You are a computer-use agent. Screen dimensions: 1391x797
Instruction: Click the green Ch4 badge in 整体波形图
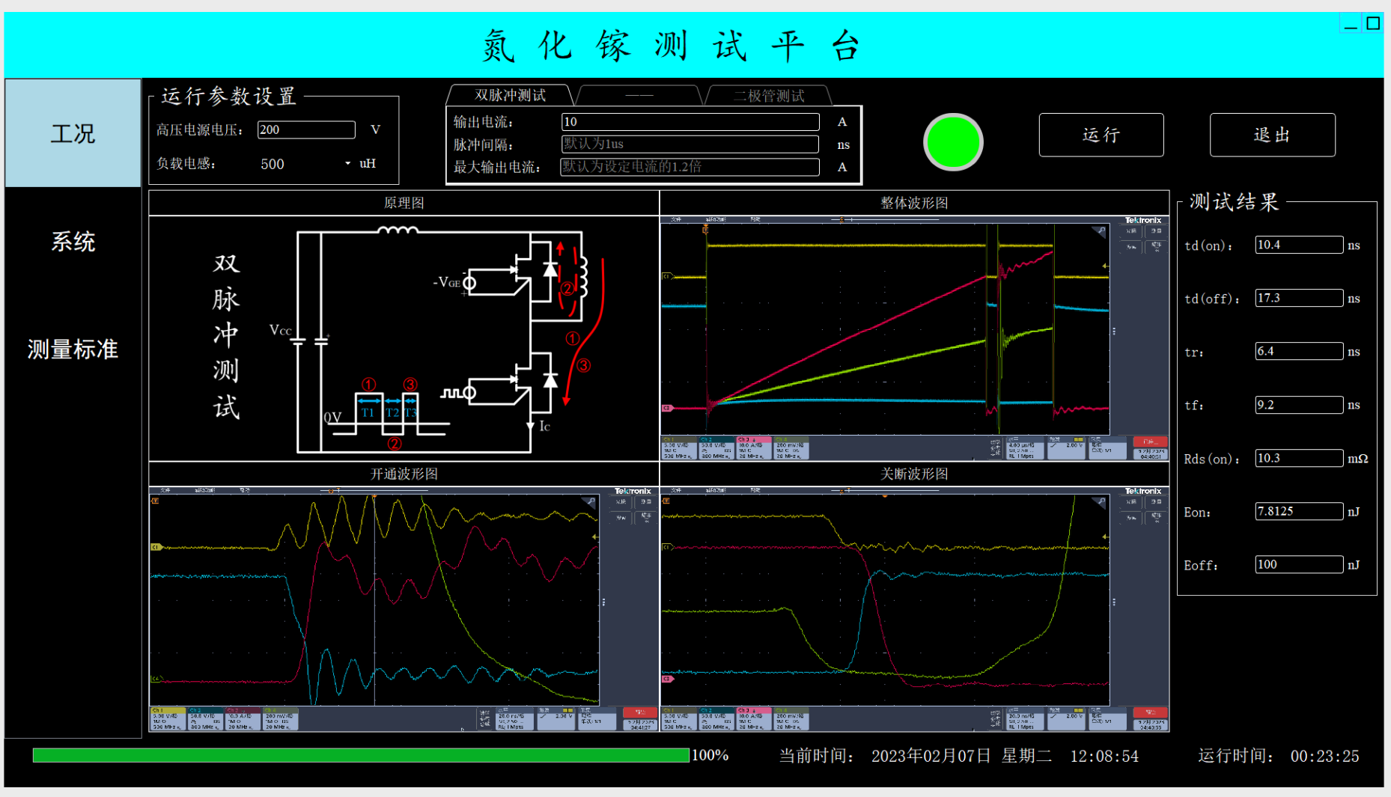click(791, 448)
